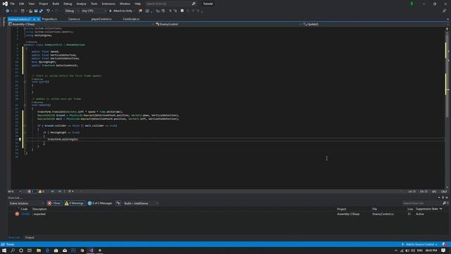Sort by the File column header
Image resolution: width=451 pixels, height=254 pixels.
coord(374,209)
